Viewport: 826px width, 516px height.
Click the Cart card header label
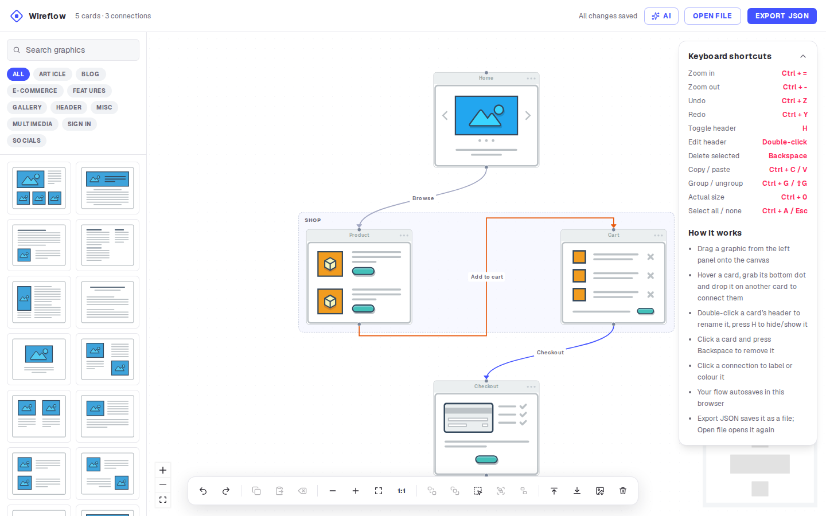coord(614,235)
